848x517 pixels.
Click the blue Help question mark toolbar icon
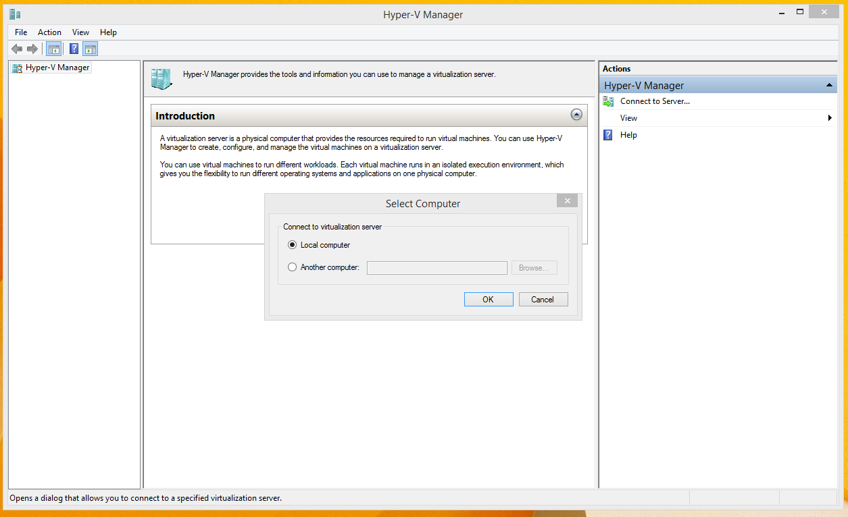(x=74, y=49)
